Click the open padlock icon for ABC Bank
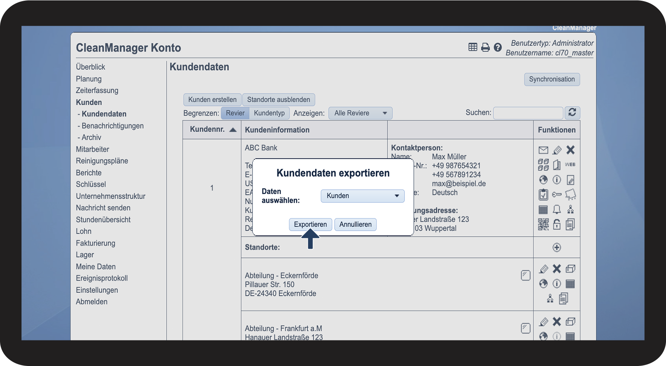This screenshot has height=366, width=666. coord(557,224)
